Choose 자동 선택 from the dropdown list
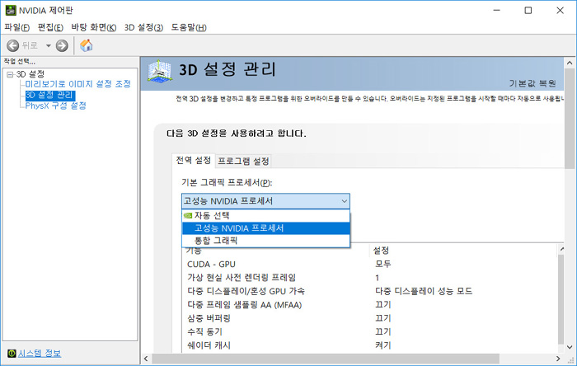This screenshot has height=366, width=577. [265, 215]
